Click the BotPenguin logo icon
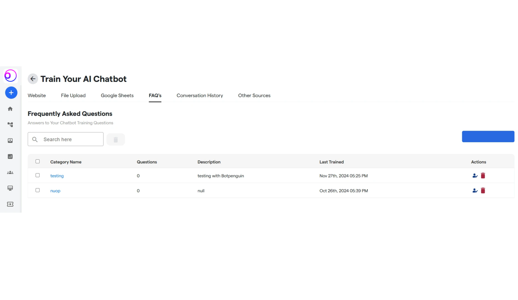The height and width of the screenshot is (300, 518). [x=11, y=76]
